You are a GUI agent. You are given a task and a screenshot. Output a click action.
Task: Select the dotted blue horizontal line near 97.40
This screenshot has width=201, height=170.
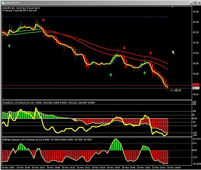click(x=85, y=17)
